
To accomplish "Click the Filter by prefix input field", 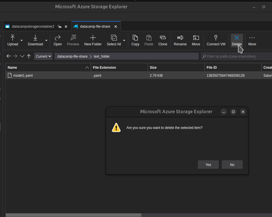I will pyautogui.click(x=237, y=56).
